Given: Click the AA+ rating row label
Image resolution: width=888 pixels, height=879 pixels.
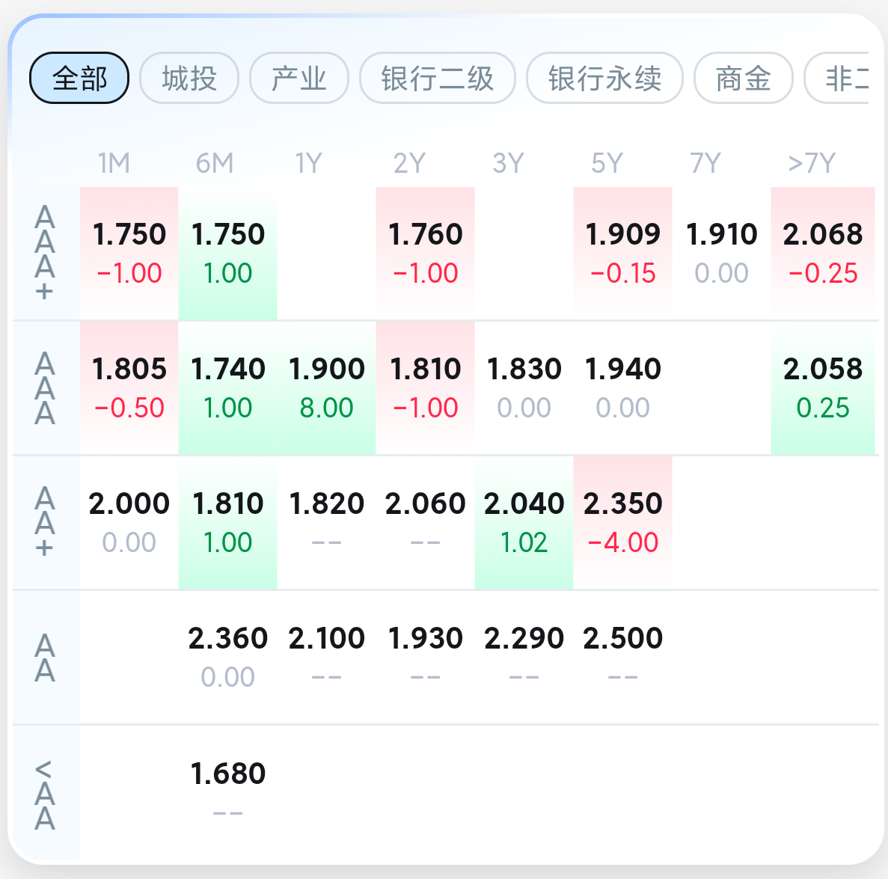Looking at the screenshot, I should [x=45, y=522].
